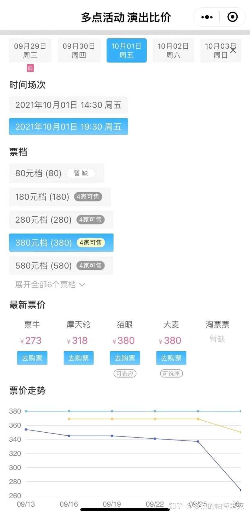Select the 19:30 showtime session
Screen dimensions: 250x516
tap(68, 127)
